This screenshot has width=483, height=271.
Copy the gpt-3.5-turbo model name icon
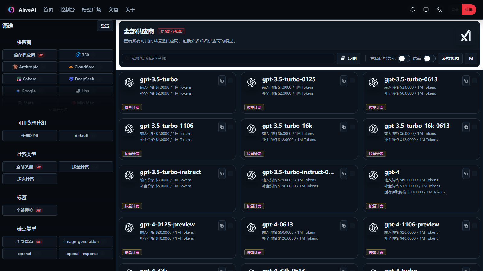(x=222, y=81)
